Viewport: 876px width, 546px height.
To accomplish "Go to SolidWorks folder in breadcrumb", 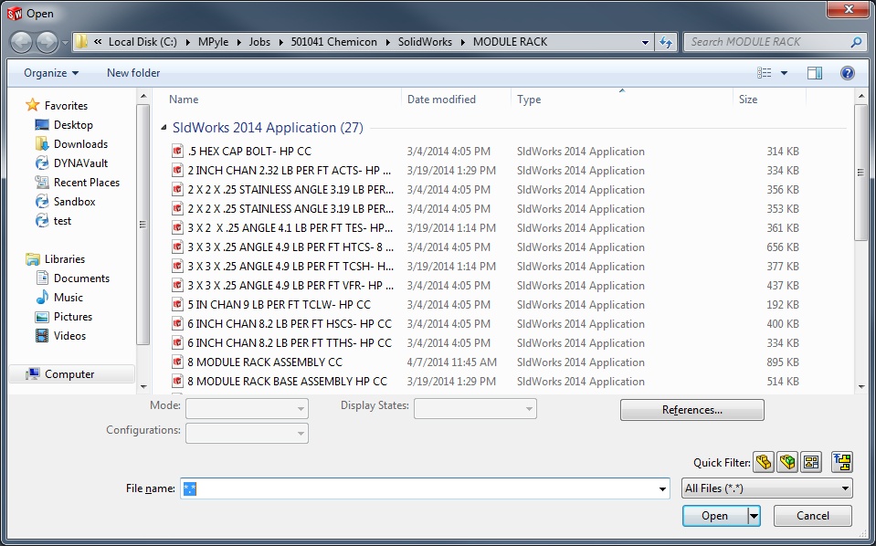I will [425, 42].
